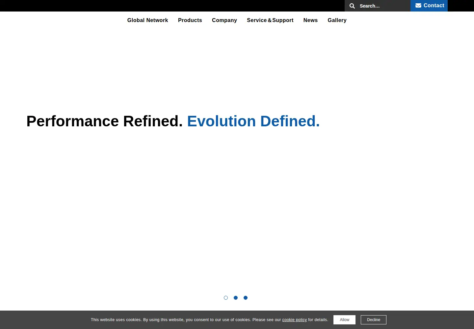Click the Performance Refined. Evolution Defined. headline
The width and height of the screenshot is (474, 329).
pos(173,121)
